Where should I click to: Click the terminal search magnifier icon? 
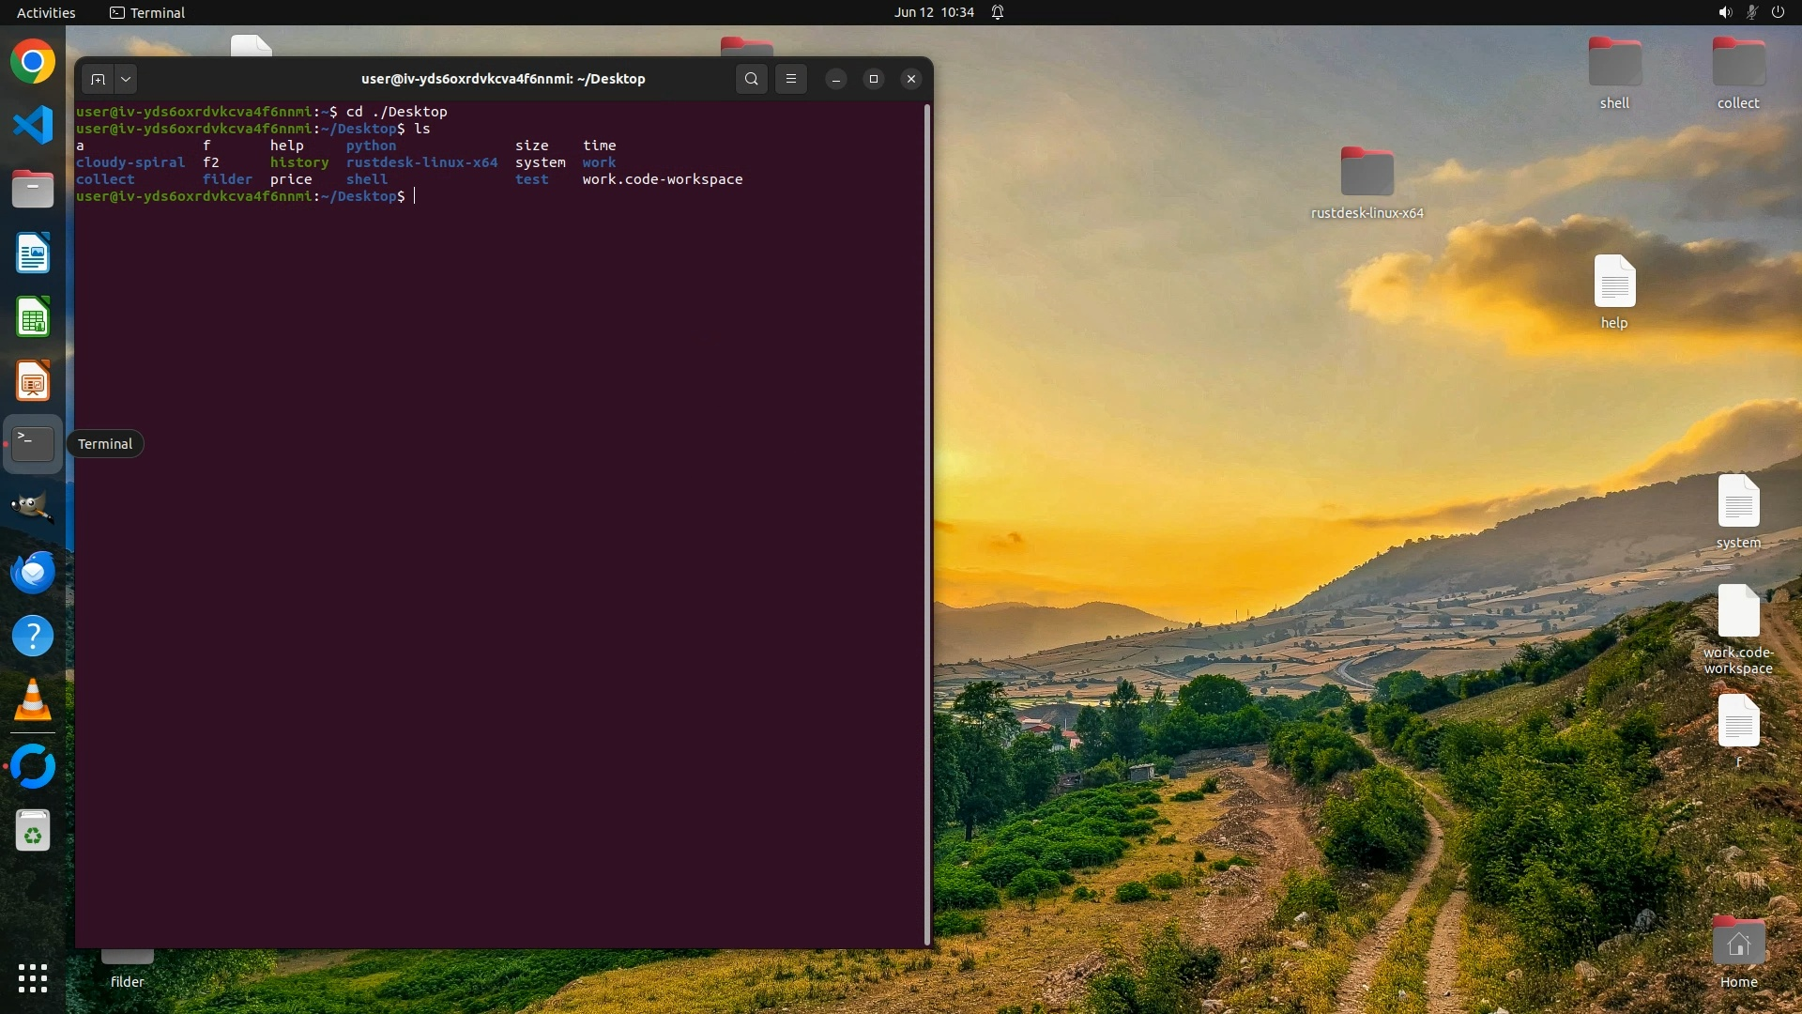point(751,79)
